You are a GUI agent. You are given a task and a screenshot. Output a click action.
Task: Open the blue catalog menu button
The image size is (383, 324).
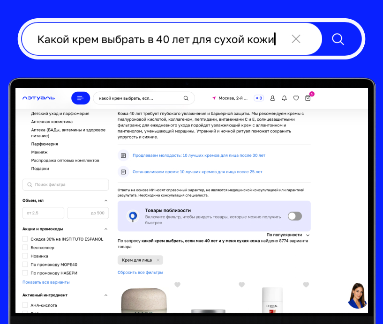pos(81,98)
